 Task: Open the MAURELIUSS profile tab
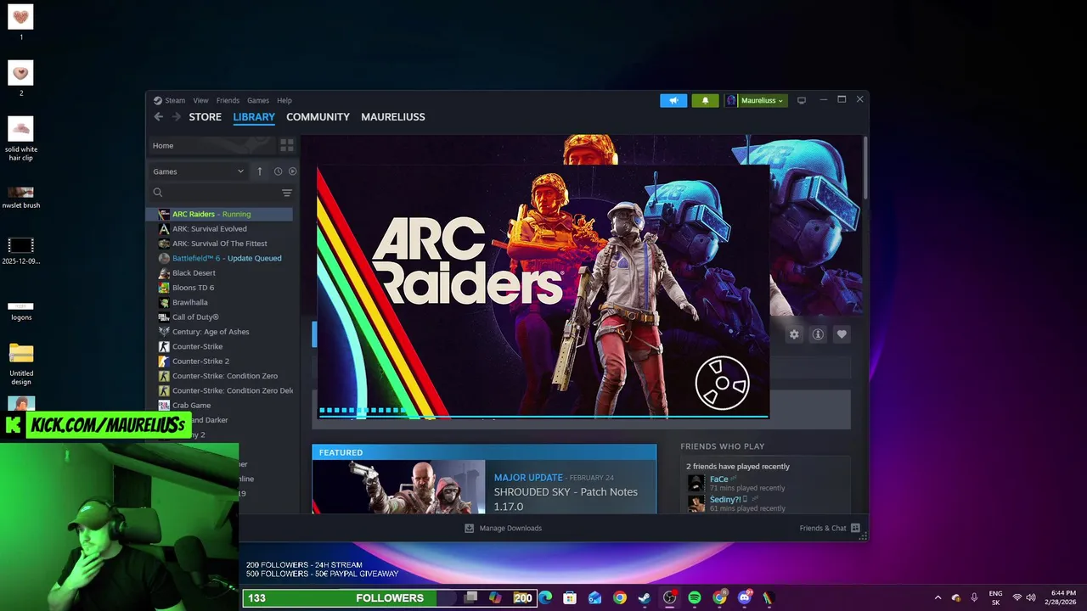tap(393, 117)
